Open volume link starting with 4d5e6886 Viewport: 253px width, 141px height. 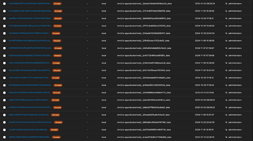(x=30, y=3)
